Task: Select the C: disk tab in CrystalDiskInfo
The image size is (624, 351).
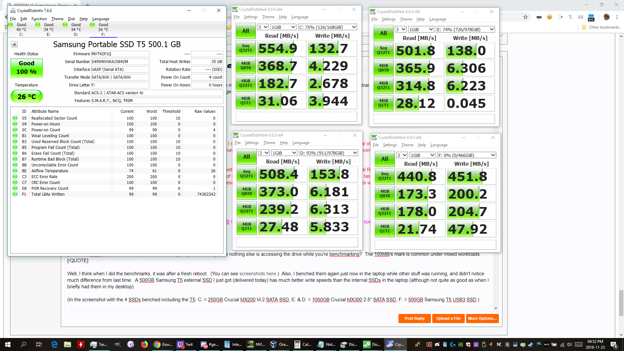Action: [x=21, y=29]
